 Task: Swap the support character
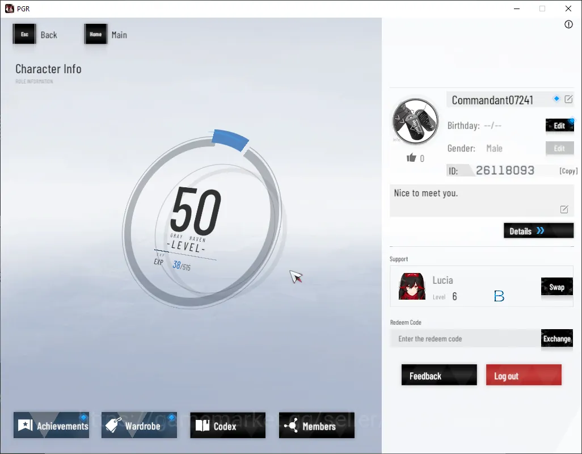pyautogui.click(x=557, y=287)
